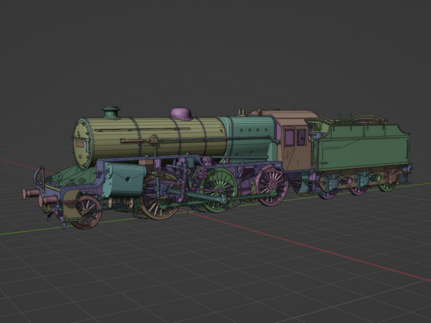Viewport: 431px width, 323px height.
Task: Select the tender's front wheel
Action: click(x=329, y=188)
